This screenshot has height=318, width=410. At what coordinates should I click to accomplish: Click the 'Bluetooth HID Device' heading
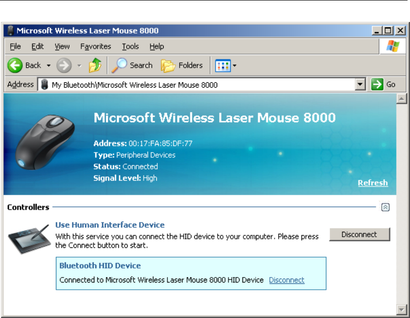pyautogui.click(x=100, y=266)
